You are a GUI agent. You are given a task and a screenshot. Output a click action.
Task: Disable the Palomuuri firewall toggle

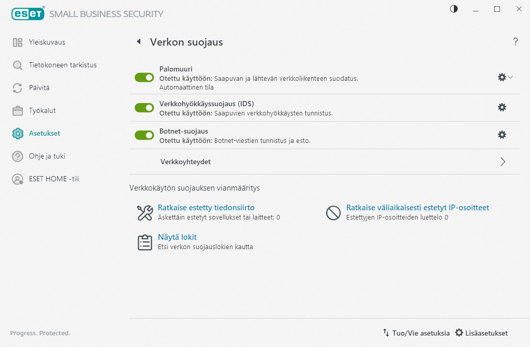(144, 77)
